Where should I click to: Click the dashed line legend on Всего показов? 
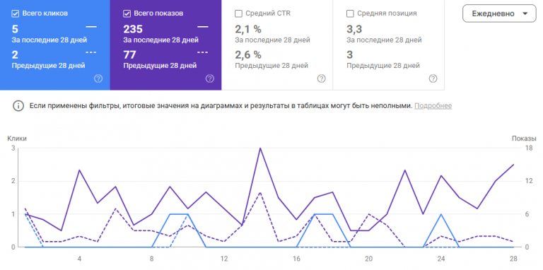[x=203, y=52]
